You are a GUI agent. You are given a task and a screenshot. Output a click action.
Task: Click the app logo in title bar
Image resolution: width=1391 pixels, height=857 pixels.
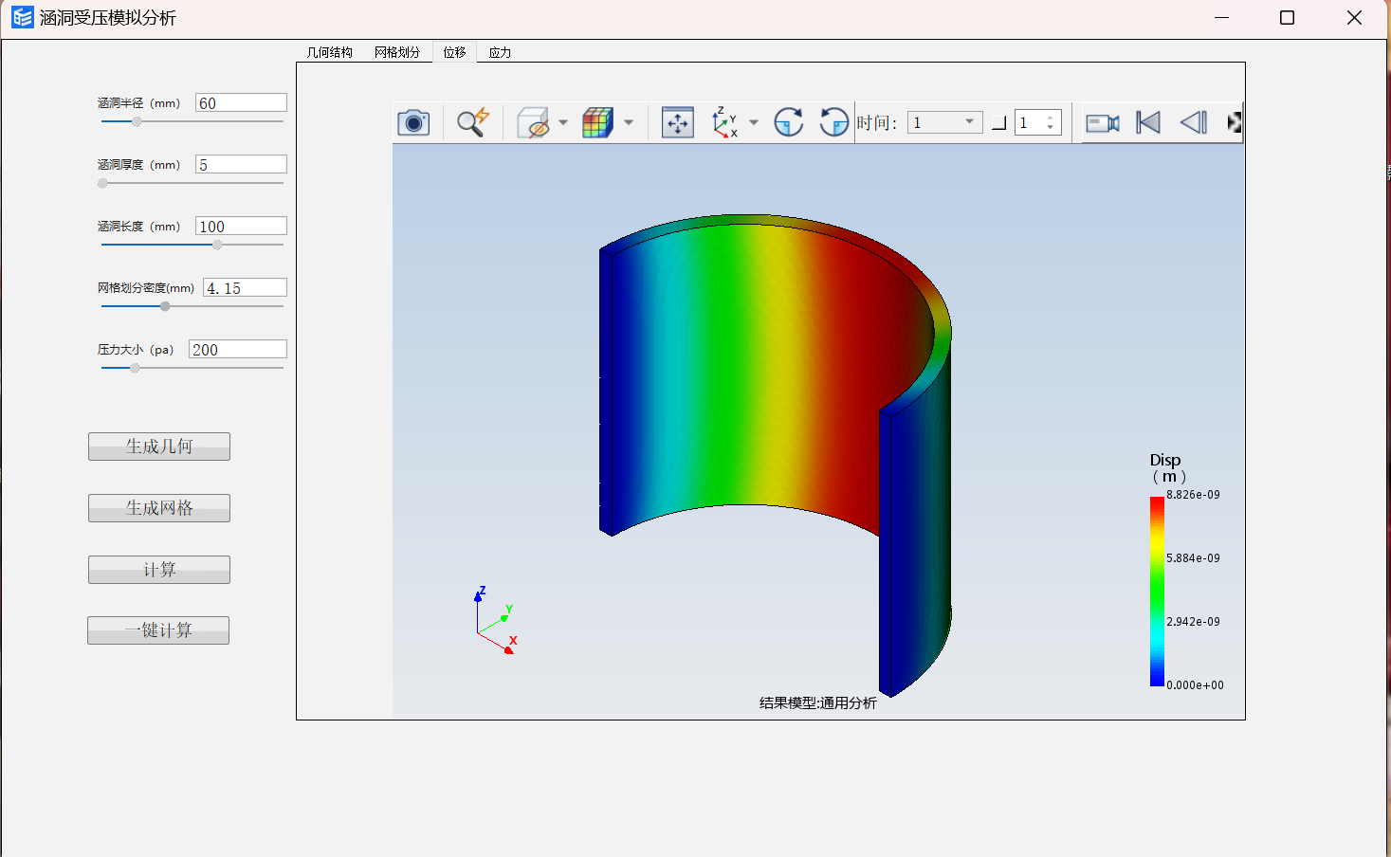pos(22,17)
